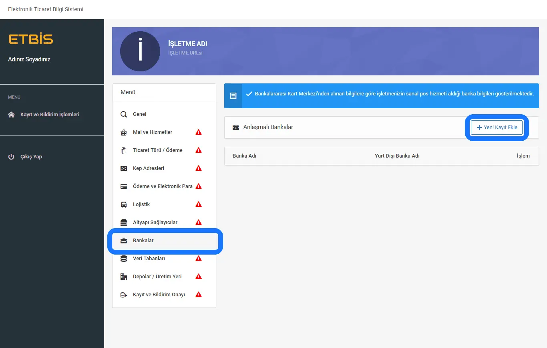Click the circular business avatar icon
Viewport: 547px width, 348px height.
140,51
